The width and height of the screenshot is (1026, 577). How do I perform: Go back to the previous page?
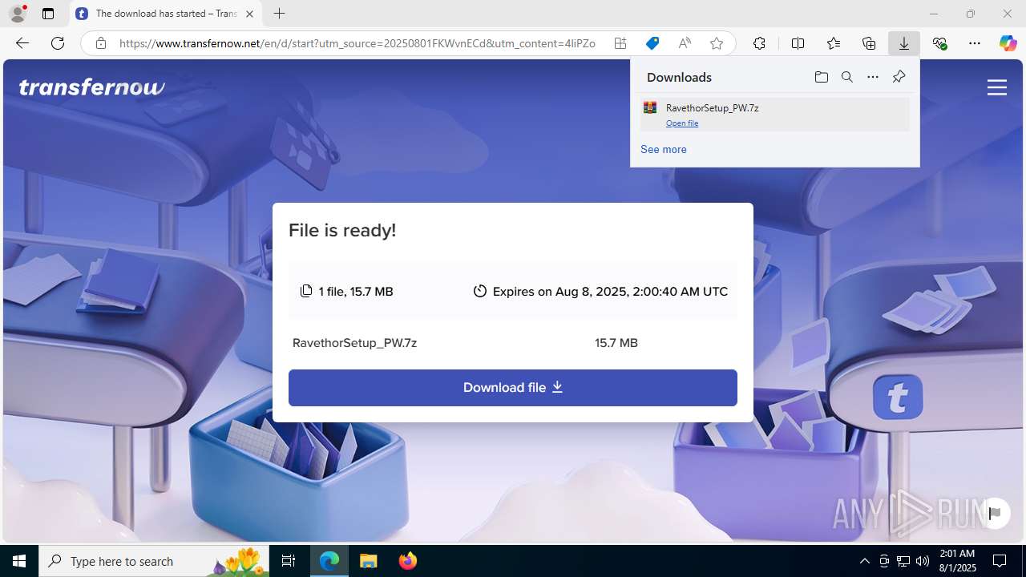click(x=22, y=43)
